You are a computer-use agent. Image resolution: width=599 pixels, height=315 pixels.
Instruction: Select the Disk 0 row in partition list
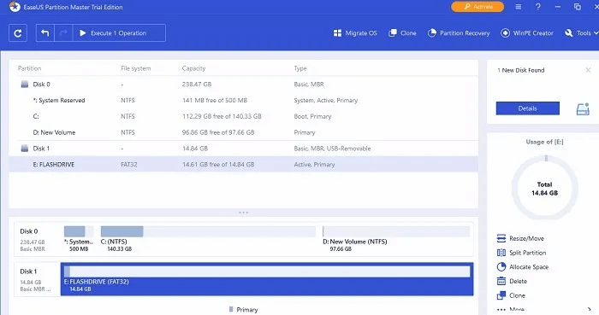pos(243,85)
